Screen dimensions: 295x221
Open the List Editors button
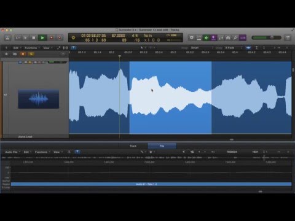click(x=288, y=37)
